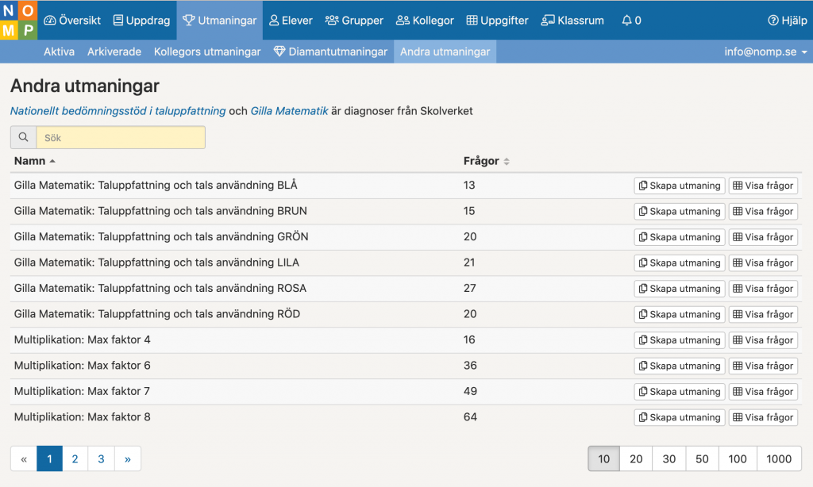
Task: Go to the previous page with «
Action: [x=24, y=458]
